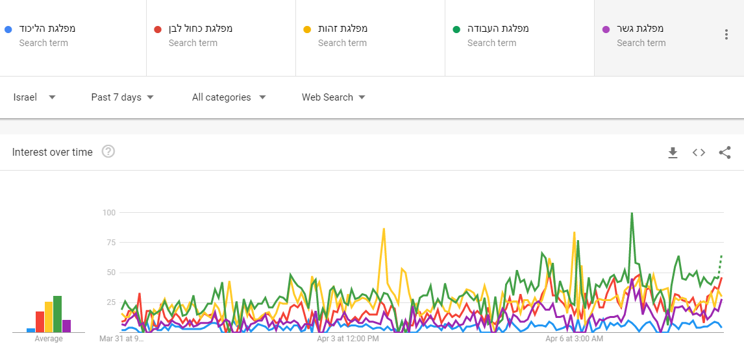
Task: Download the Interest over time data
Action: coord(673,152)
